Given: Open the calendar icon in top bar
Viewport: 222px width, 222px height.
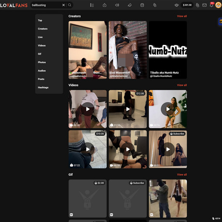Looking at the screenshot, I should pos(142,5).
